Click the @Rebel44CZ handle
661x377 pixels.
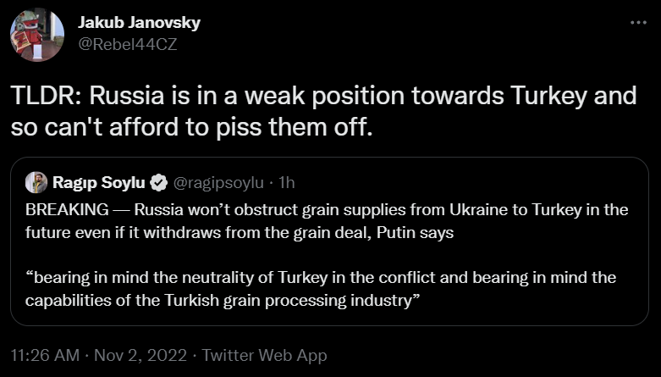(127, 43)
